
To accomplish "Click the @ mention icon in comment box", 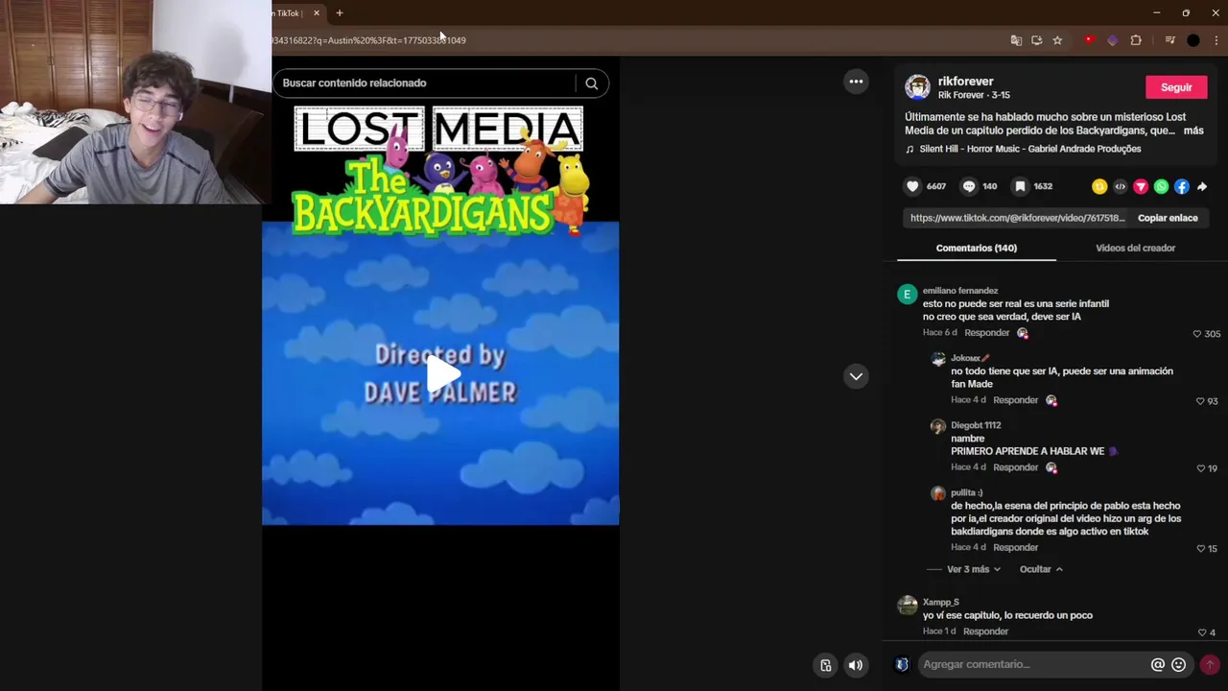I will pyautogui.click(x=1158, y=664).
